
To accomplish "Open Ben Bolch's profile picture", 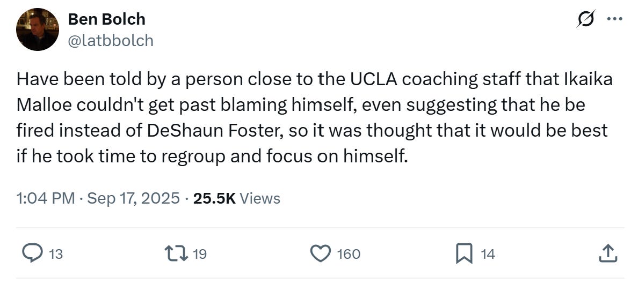I will 37,29.
